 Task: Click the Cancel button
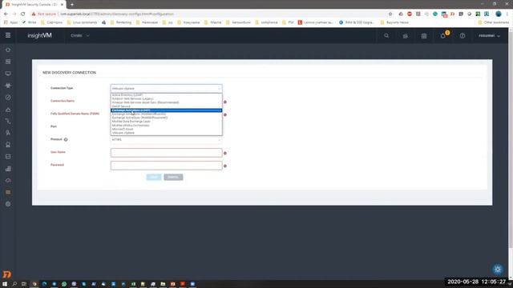pyautogui.click(x=173, y=178)
